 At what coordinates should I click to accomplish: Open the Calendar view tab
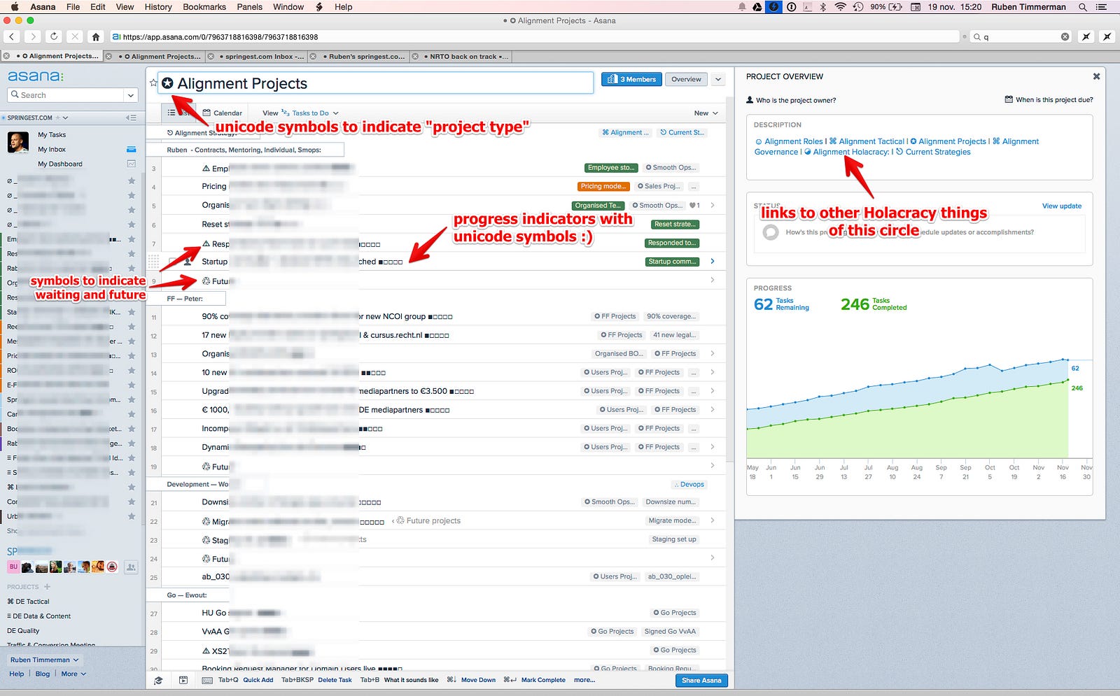(223, 113)
